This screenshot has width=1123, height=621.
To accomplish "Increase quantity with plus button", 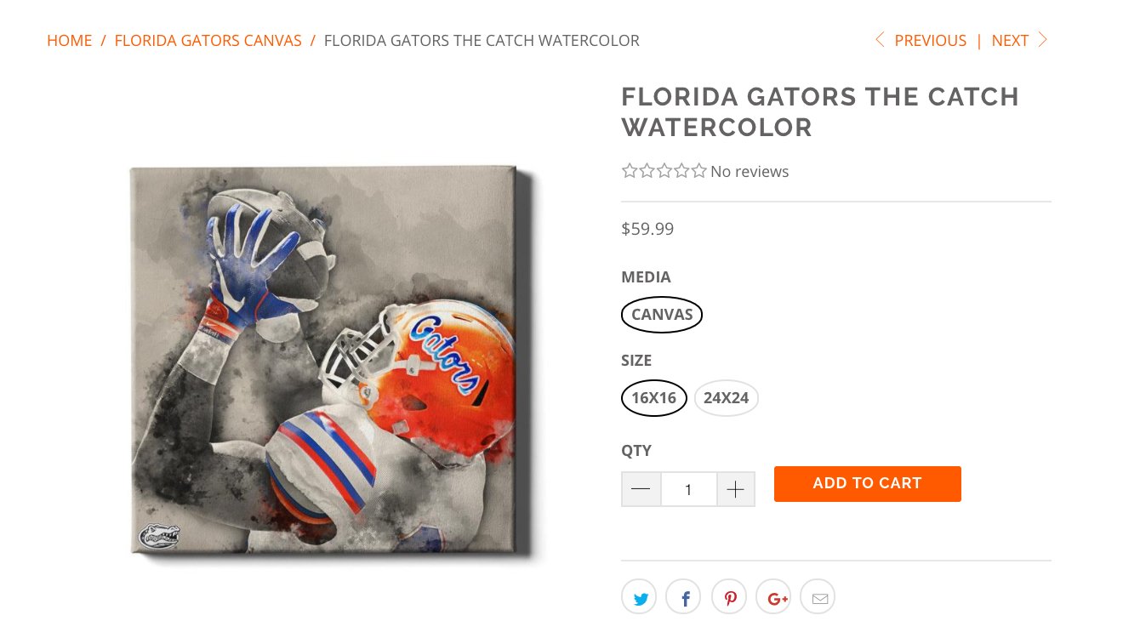I will tap(736, 489).
